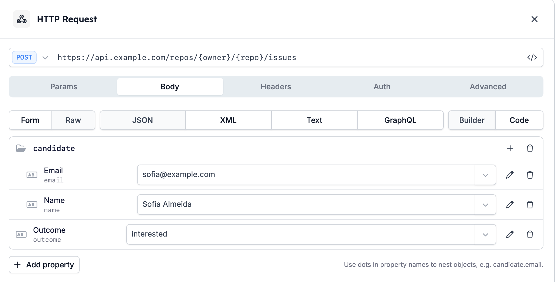Viewport: 557px width, 282px height.
Task: Switch to the Headers tab
Action: 276,87
